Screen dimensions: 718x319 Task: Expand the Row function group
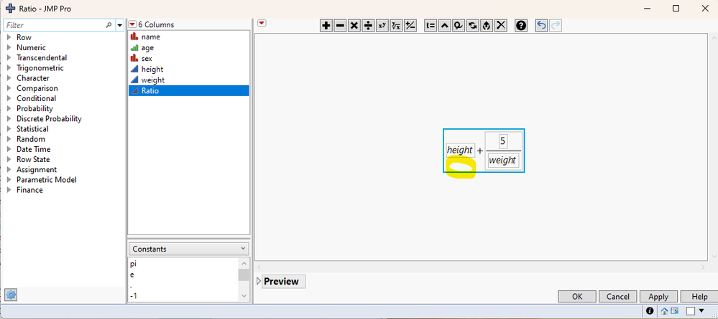click(x=9, y=37)
